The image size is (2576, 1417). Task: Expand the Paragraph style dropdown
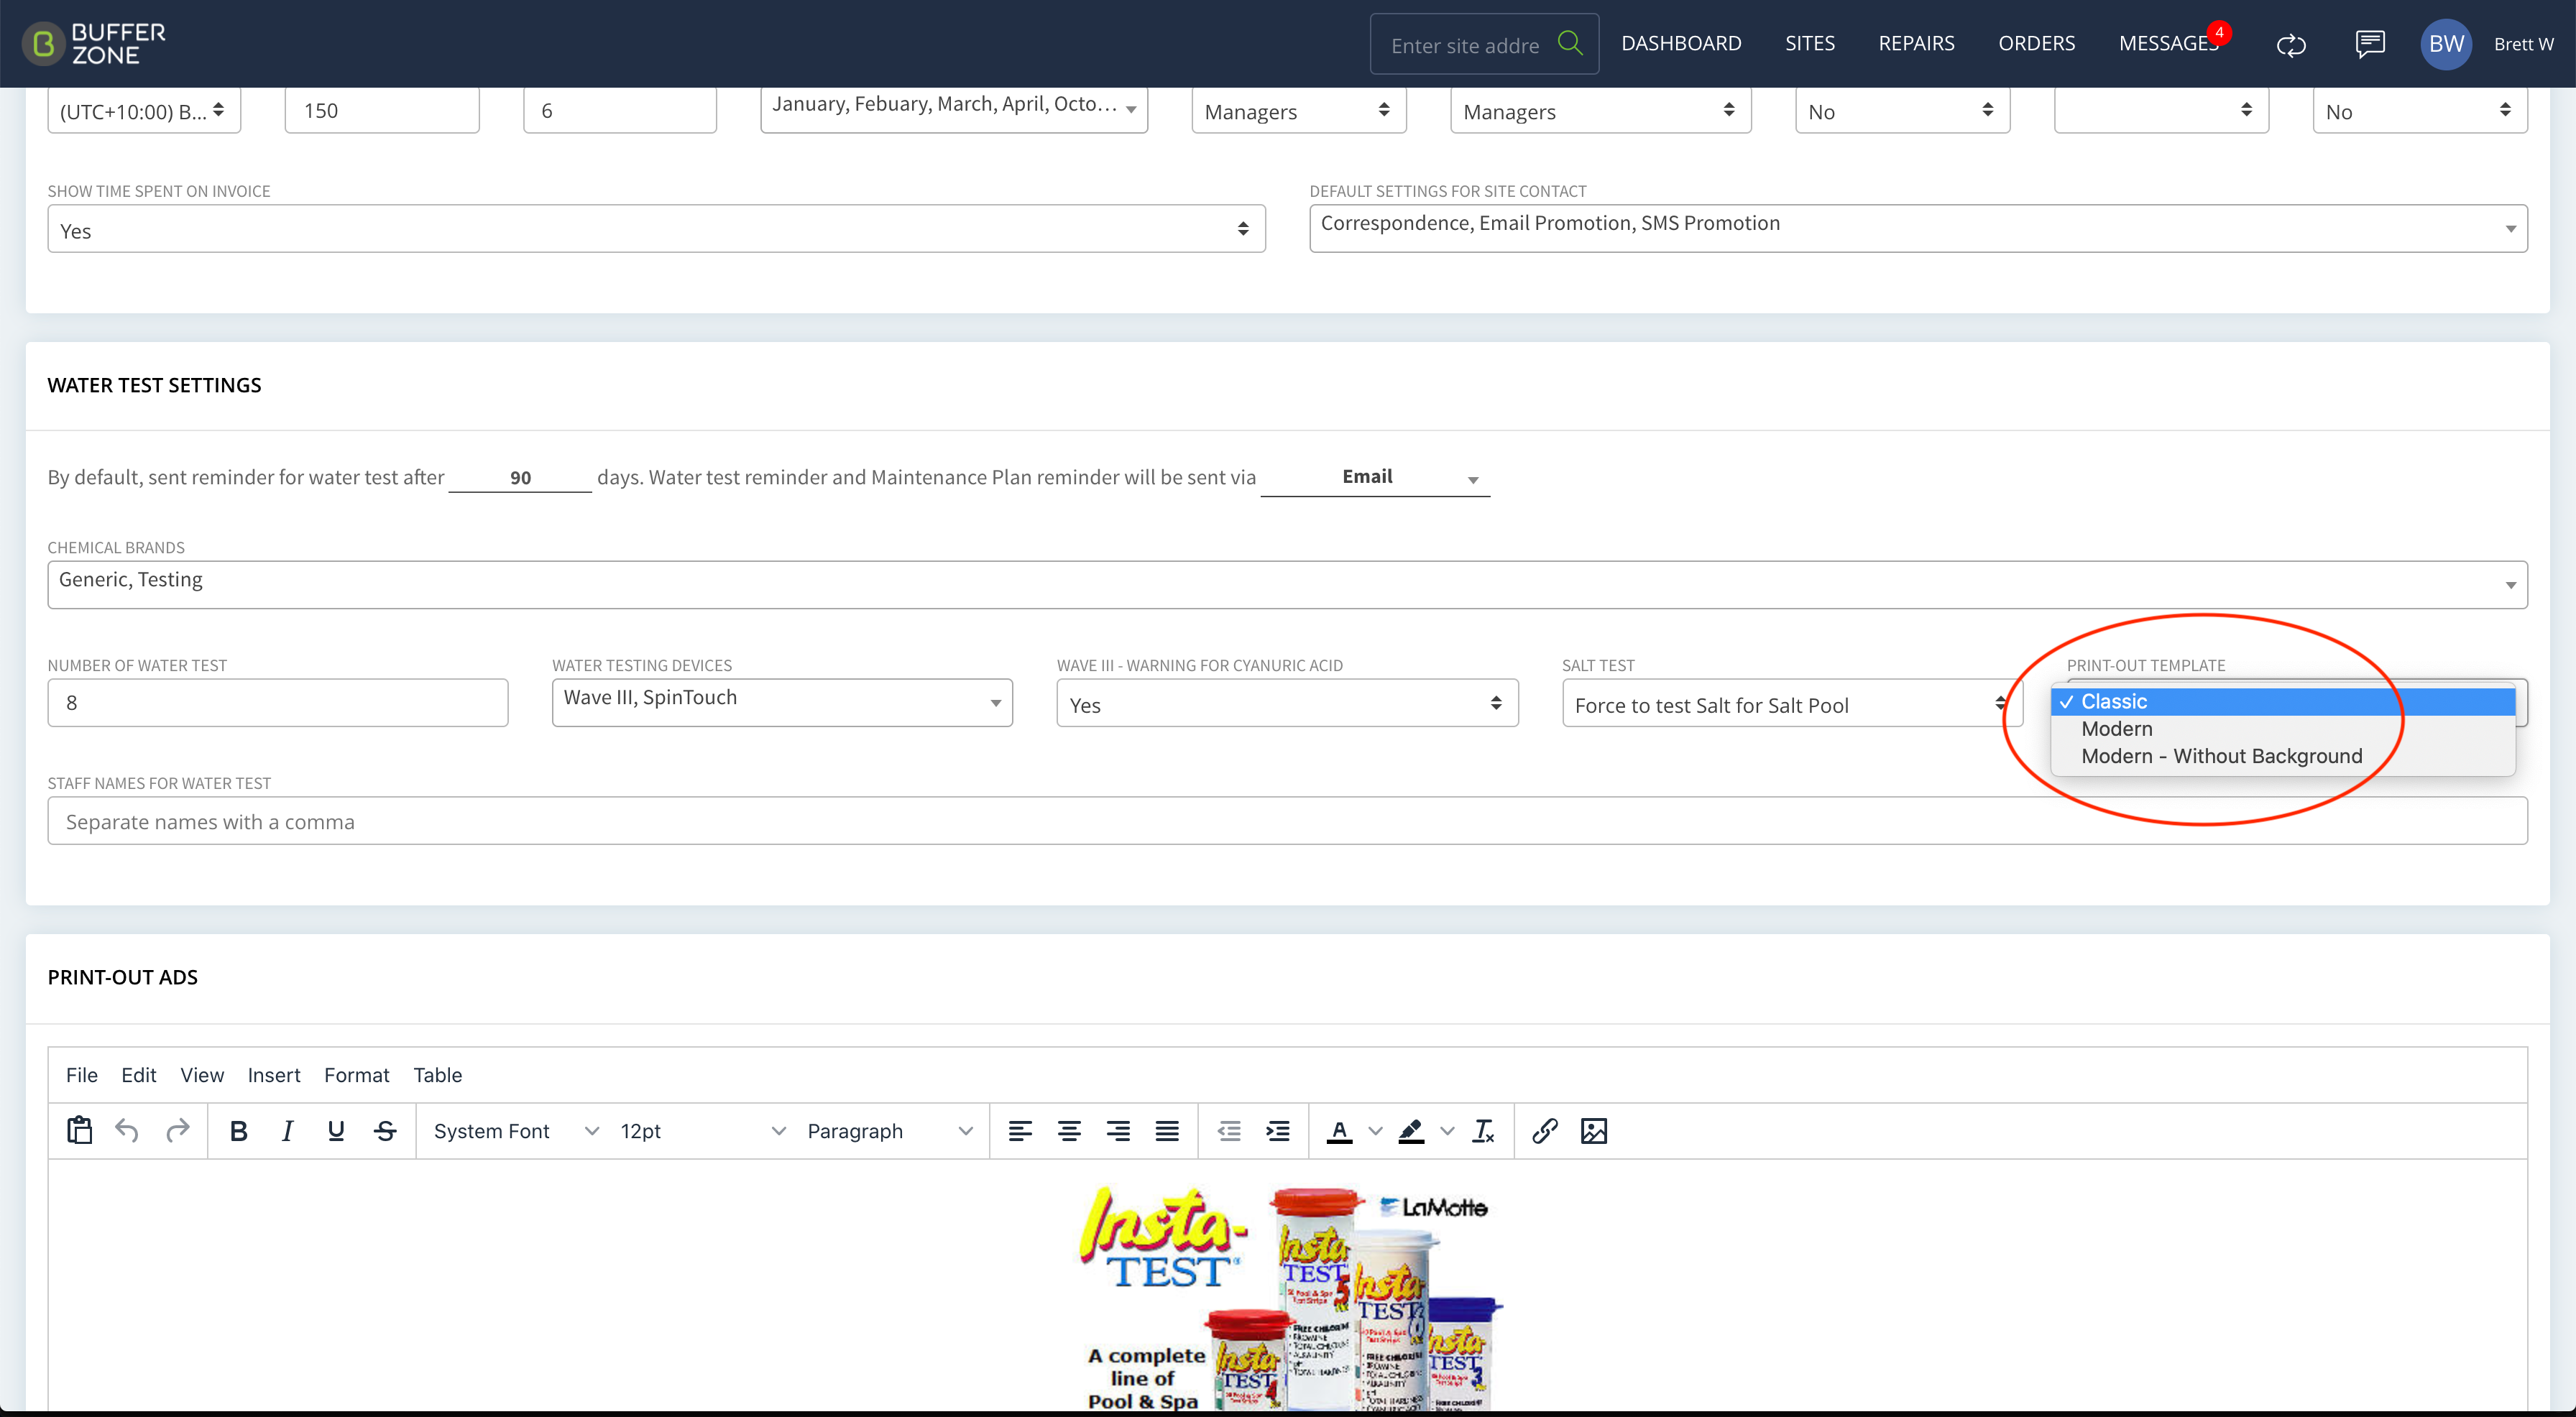click(889, 1131)
